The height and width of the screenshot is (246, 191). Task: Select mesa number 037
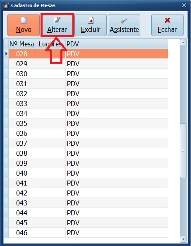pyautogui.click(x=21, y=143)
